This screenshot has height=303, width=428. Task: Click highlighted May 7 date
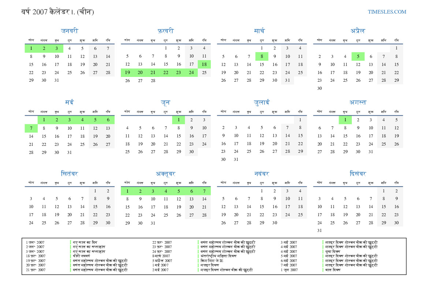[31, 128]
